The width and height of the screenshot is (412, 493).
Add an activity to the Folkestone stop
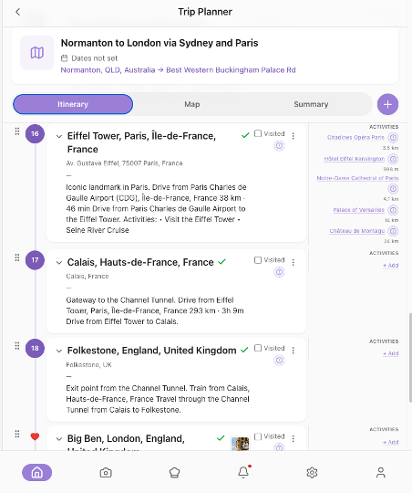(391, 353)
